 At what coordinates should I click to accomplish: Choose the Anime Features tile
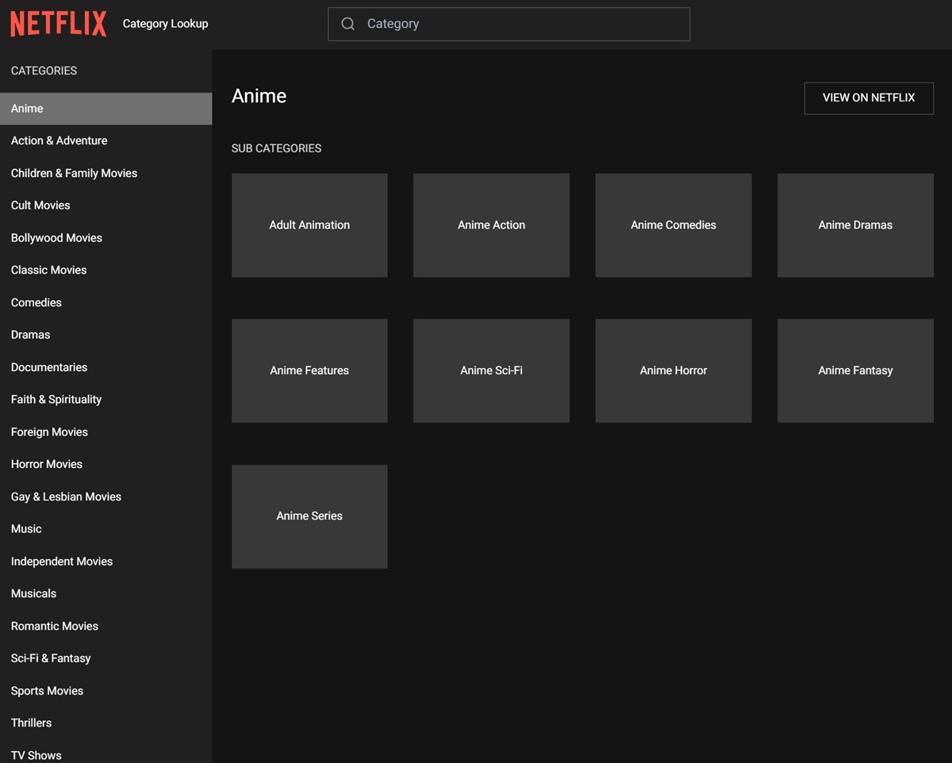(309, 370)
